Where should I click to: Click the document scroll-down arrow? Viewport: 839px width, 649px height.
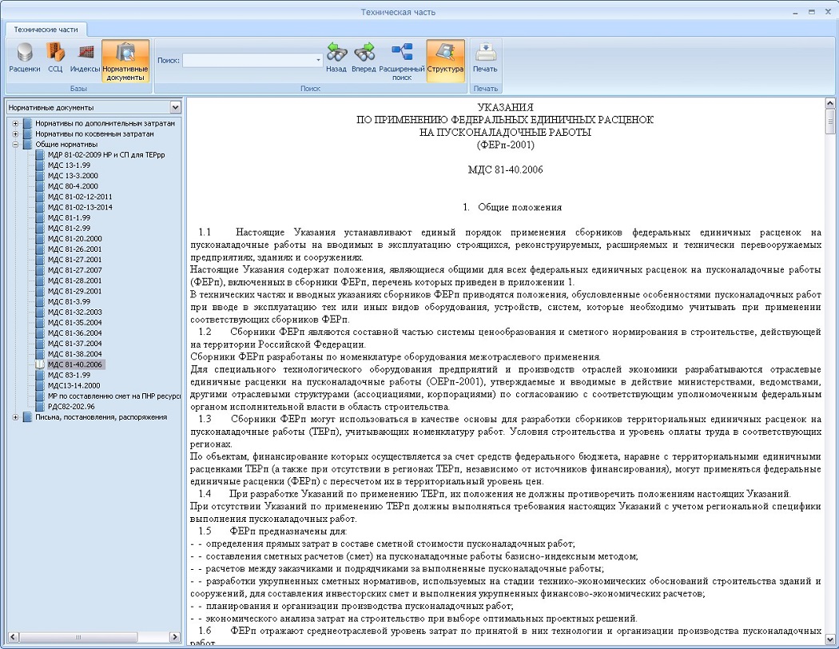coord(830,639)
